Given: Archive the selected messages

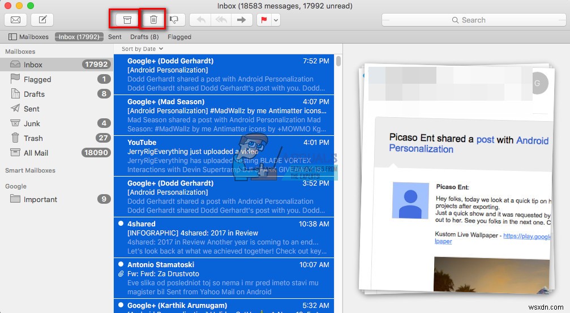Looking at the screenshot, I should click(127, 20).
